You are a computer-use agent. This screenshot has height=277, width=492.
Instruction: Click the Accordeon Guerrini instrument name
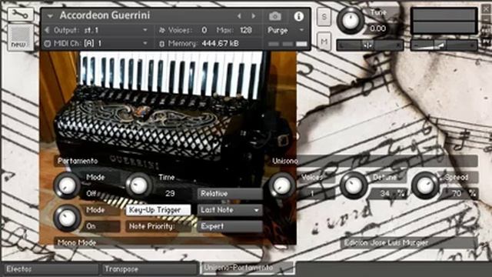point(105,15)
